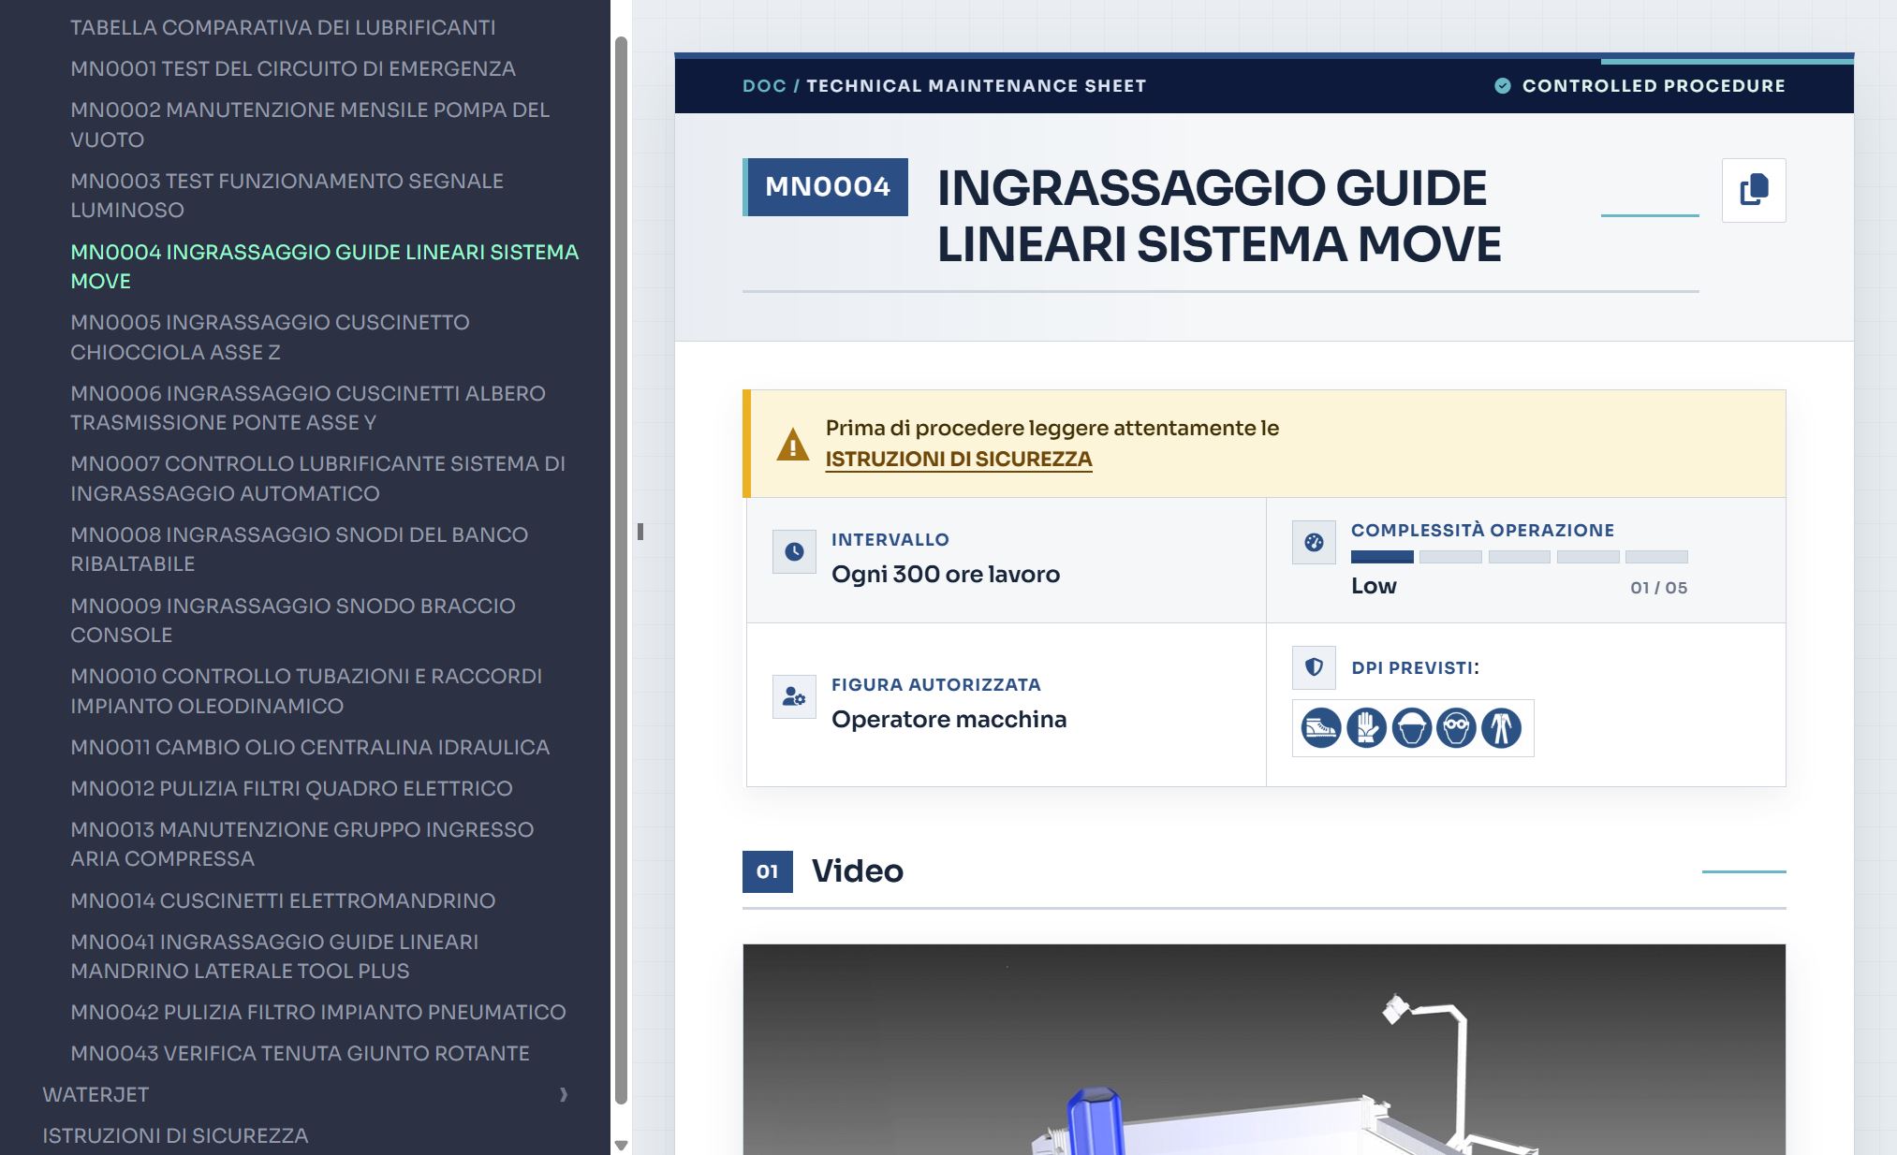Click the safety shoes DPI icon
Screen dimensions: 1897x1155
click(x=1321, y=728)
